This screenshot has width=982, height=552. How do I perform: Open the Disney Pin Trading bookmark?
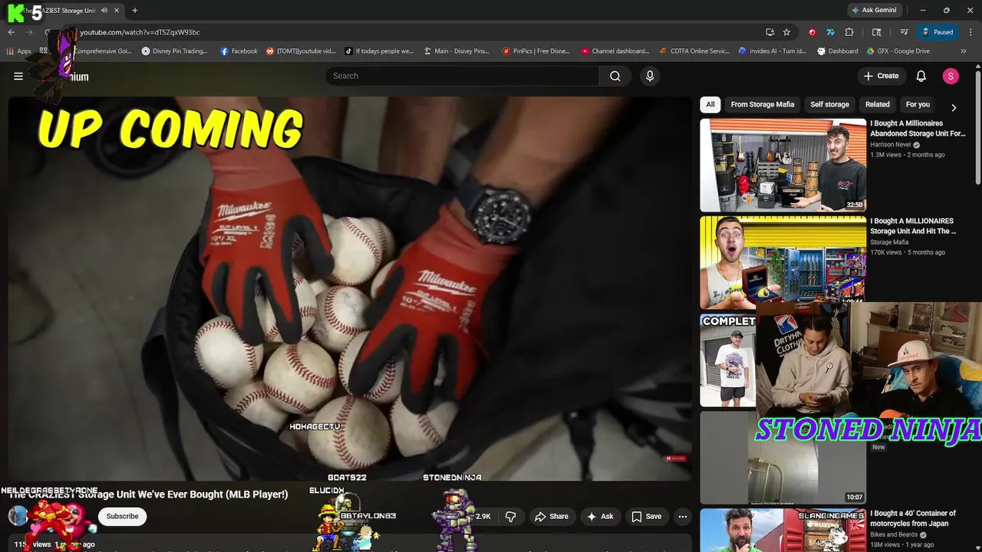tap(174, 51)
